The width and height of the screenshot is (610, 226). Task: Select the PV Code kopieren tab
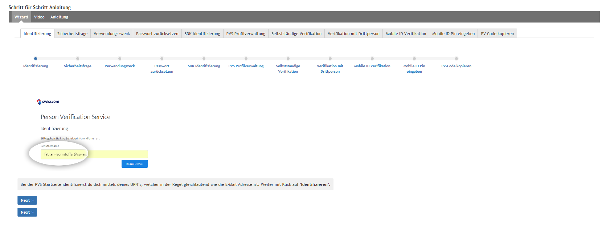click(497, 34)
